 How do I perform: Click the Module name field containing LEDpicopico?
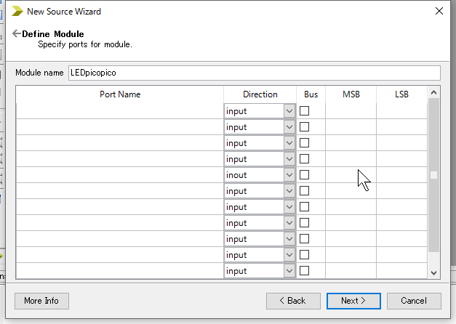255,73
